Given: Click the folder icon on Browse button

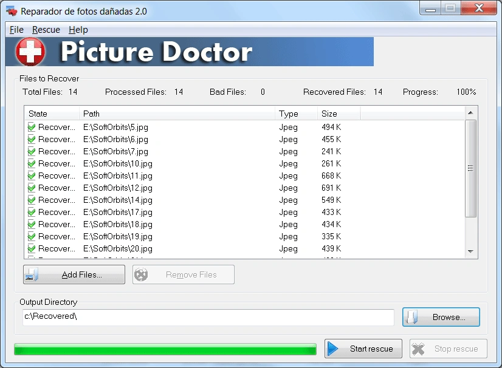Looking at the screenshot, I should [x=413, y=317].
